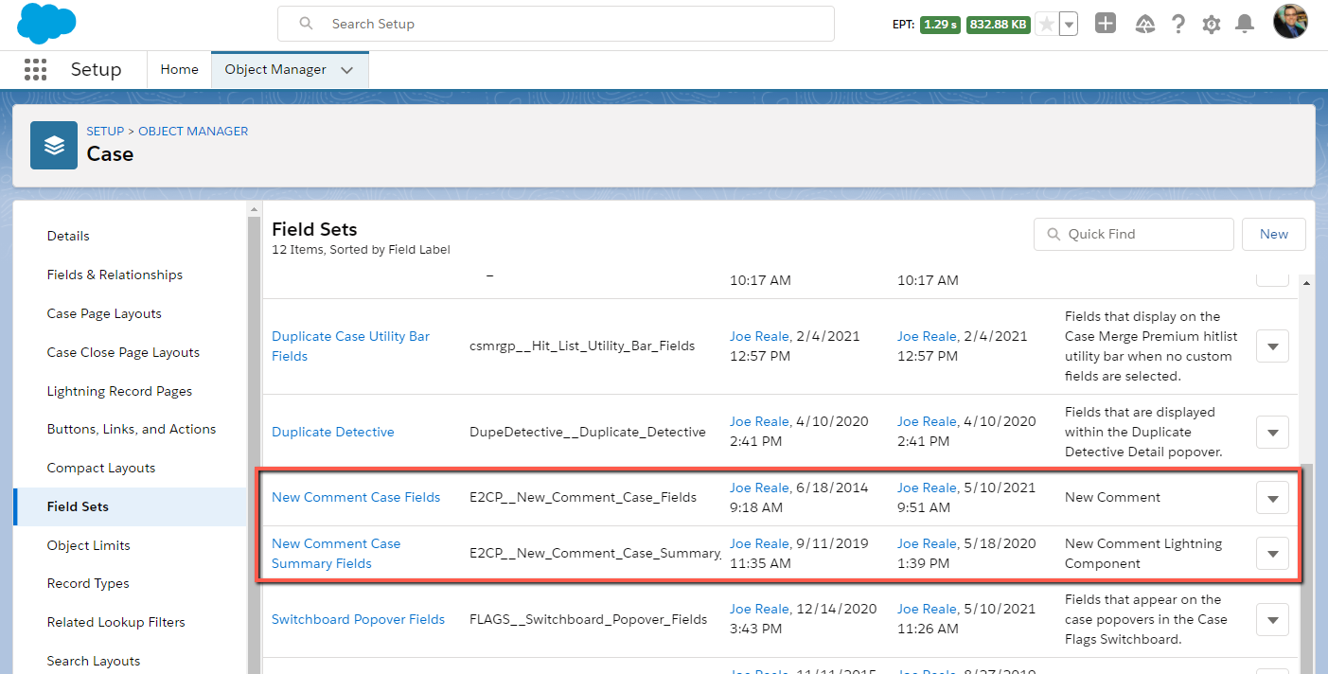Viewport: 1328px width, 674px height.
Task: Open the Duplicate Detective field set link
Action: (333, 432)
